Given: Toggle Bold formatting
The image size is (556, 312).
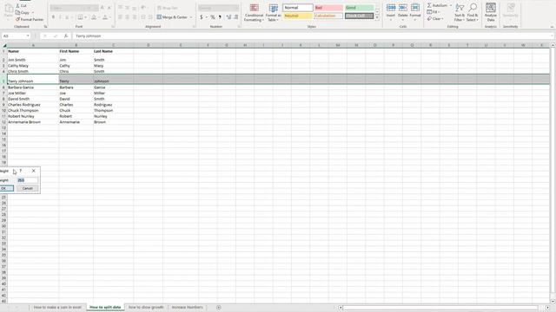Looking at the screenshot, I should [x=53, y=17].
